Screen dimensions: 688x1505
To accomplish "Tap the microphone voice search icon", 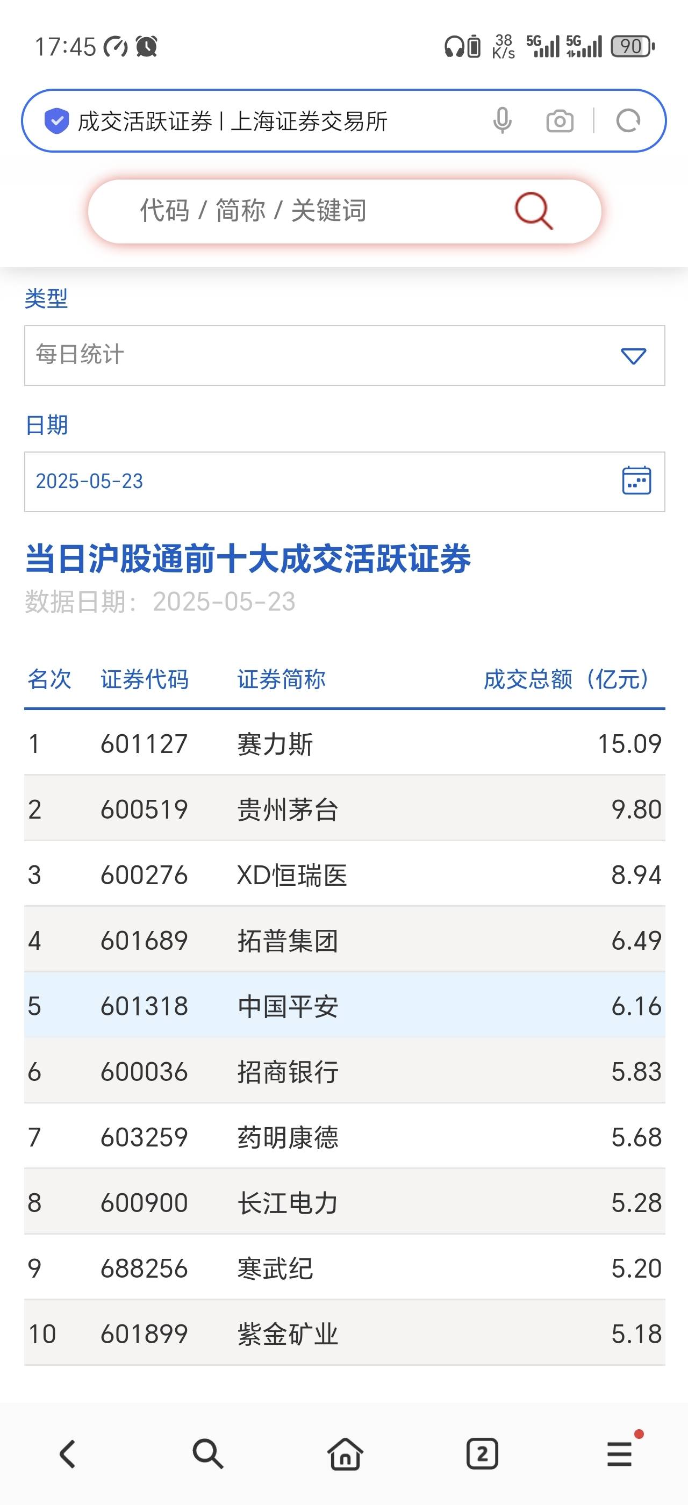I will (x=502, y=121).
